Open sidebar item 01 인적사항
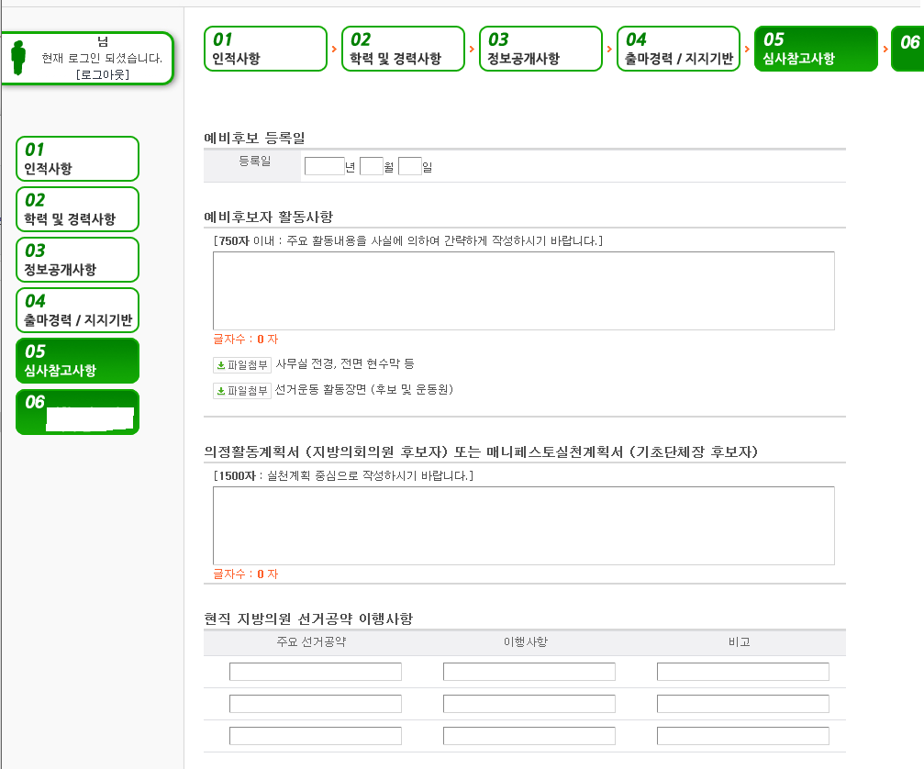The width and height of the screenshot is (924, 769). 77,159
